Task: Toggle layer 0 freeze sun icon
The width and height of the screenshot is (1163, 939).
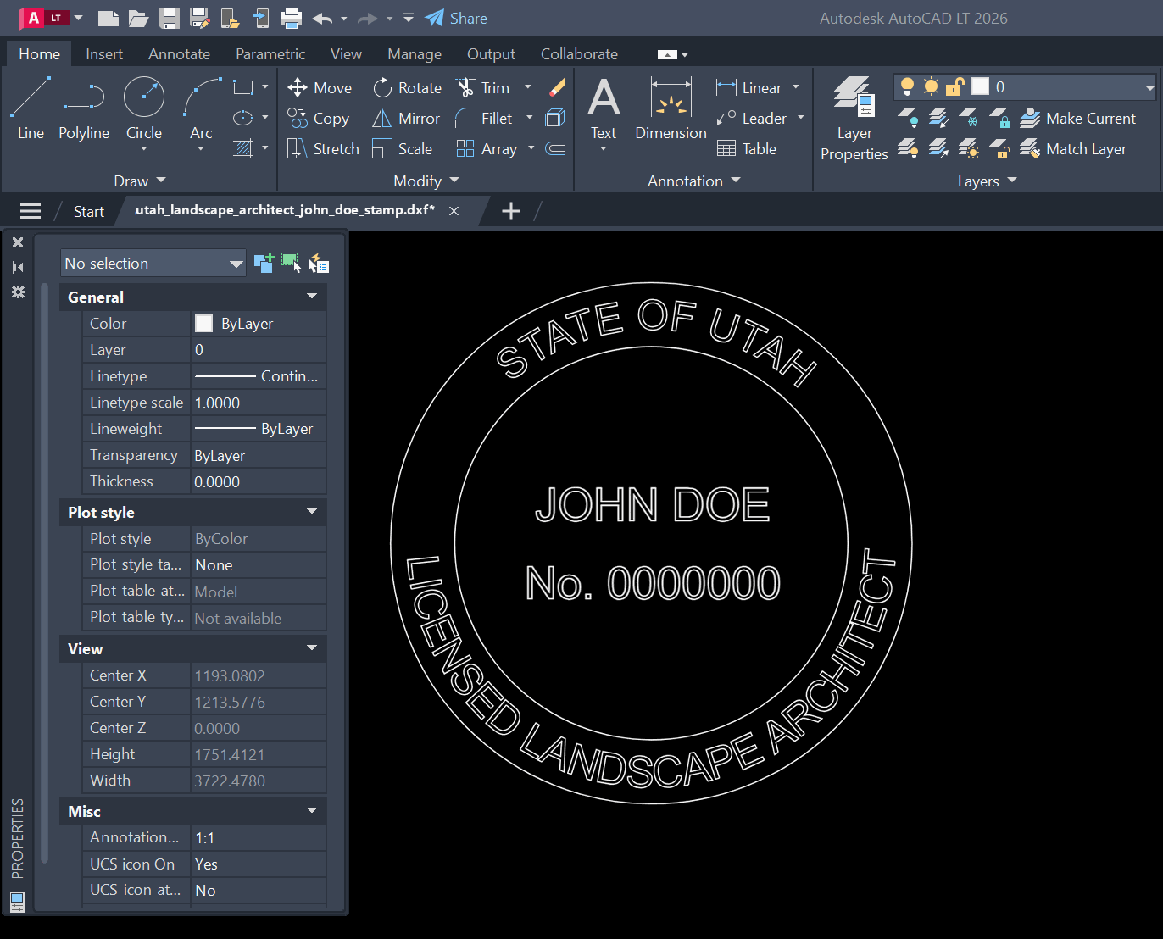Action: [x=931, y=86]
